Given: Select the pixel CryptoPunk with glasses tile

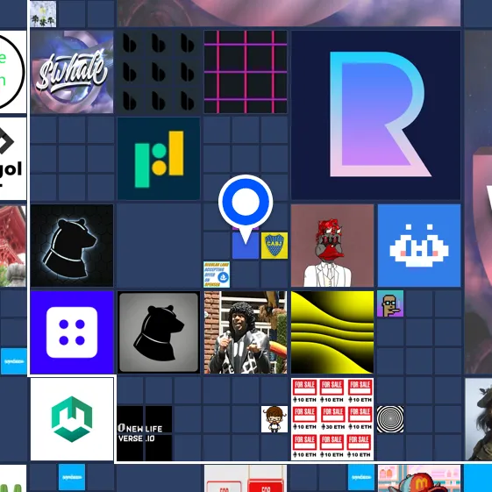Looking at the screenshot, I should (x=390, y=303).
